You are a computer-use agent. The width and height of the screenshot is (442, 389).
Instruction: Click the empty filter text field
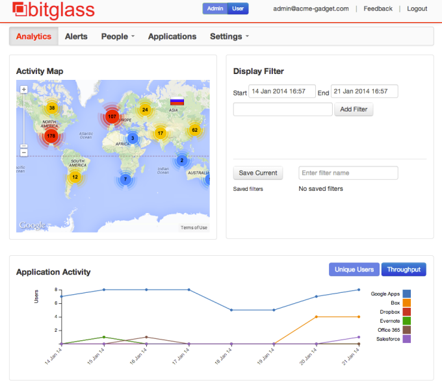click(283, 109)
